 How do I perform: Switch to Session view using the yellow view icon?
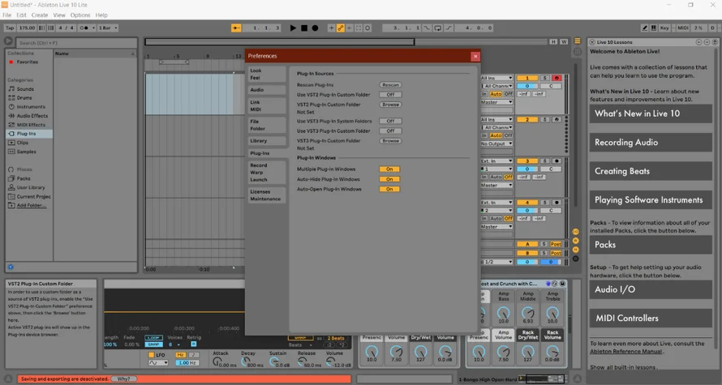click(578, 41)
